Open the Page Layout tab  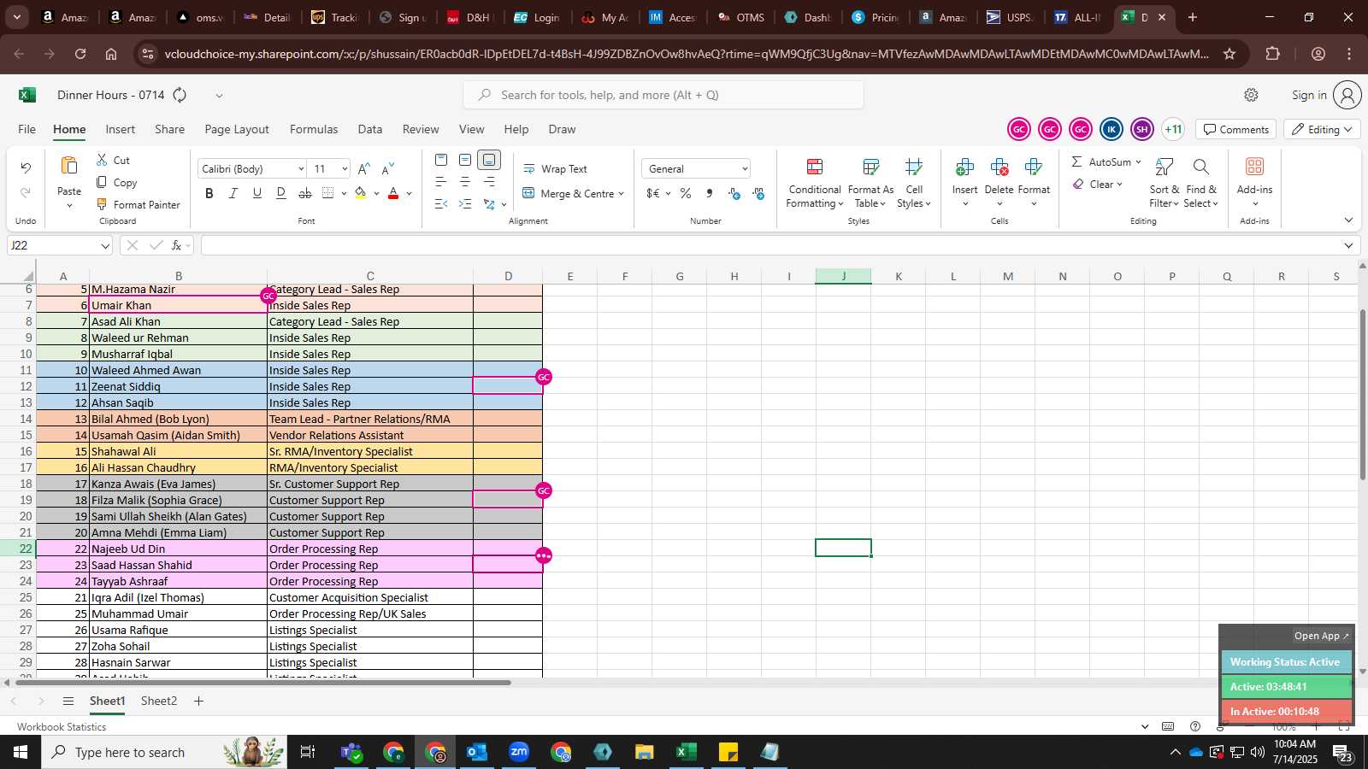pos(237,129)
